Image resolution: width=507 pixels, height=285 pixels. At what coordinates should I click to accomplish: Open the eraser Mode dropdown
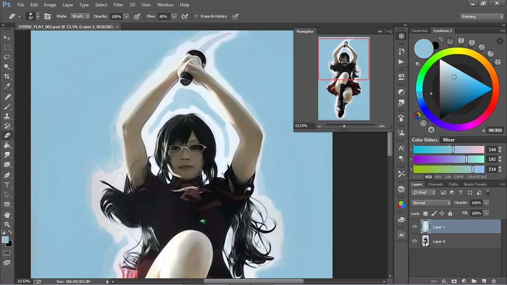pos(80,16)
